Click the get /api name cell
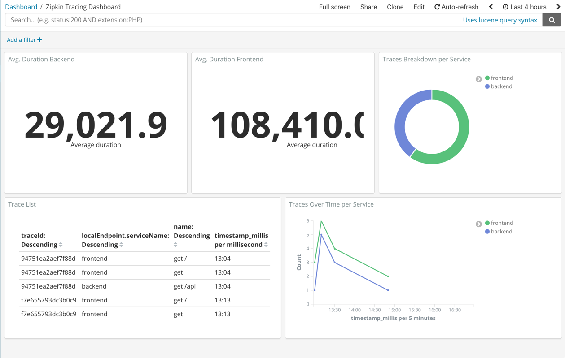 [x=184, y=286]
